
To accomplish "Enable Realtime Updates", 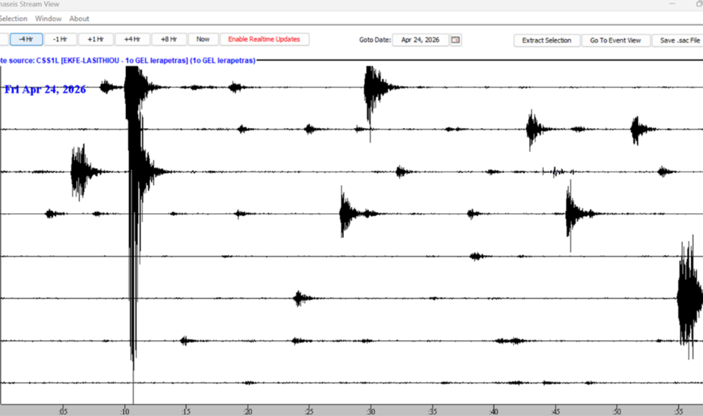I will coord(264,39).
